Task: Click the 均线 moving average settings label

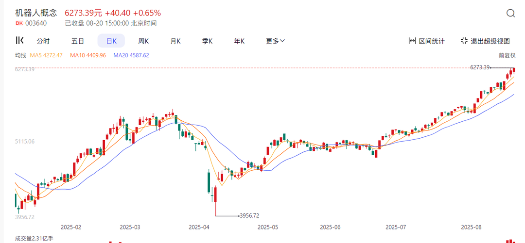Action: click(20, 55)
